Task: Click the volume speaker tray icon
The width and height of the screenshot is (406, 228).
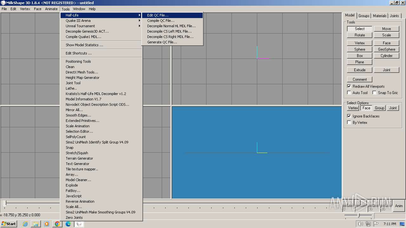Action: point(360,224)
